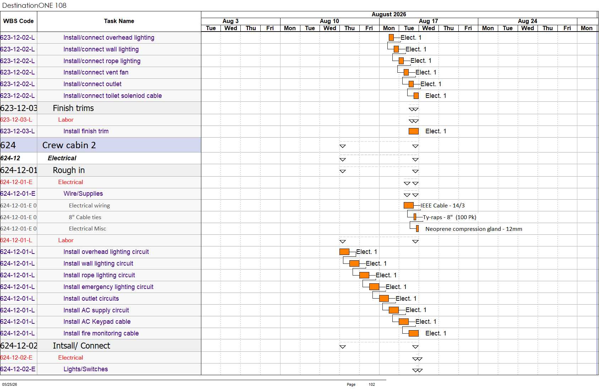
Task: Click the Neoprene compression gland task bar
Action: point(418,229)
